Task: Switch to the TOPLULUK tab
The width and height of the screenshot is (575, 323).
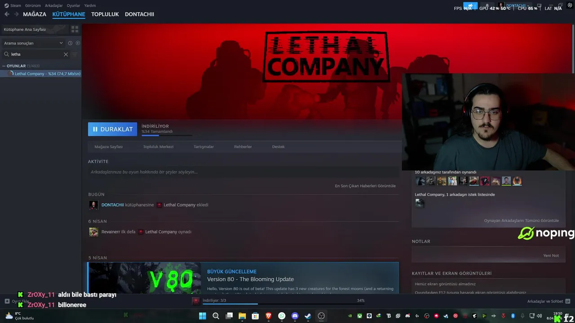Action: pyautogui.click(x=105, y=14)
